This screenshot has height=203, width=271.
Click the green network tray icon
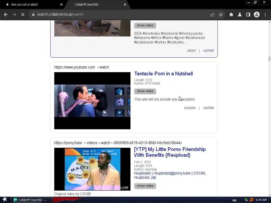point(246,200)
